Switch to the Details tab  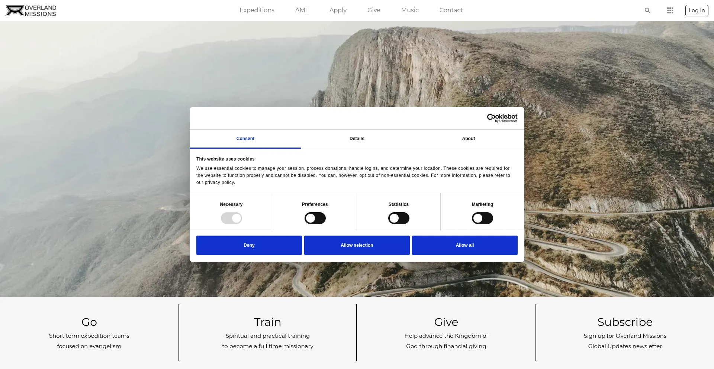[x=357, y=139]
